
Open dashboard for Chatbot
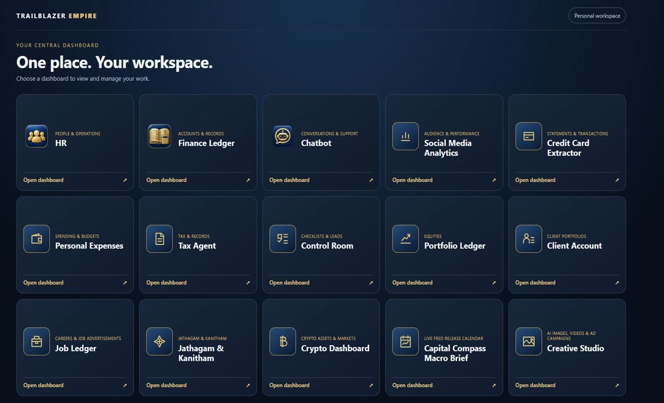[x=289, y=180]
